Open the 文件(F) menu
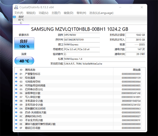 click(19, 13)
